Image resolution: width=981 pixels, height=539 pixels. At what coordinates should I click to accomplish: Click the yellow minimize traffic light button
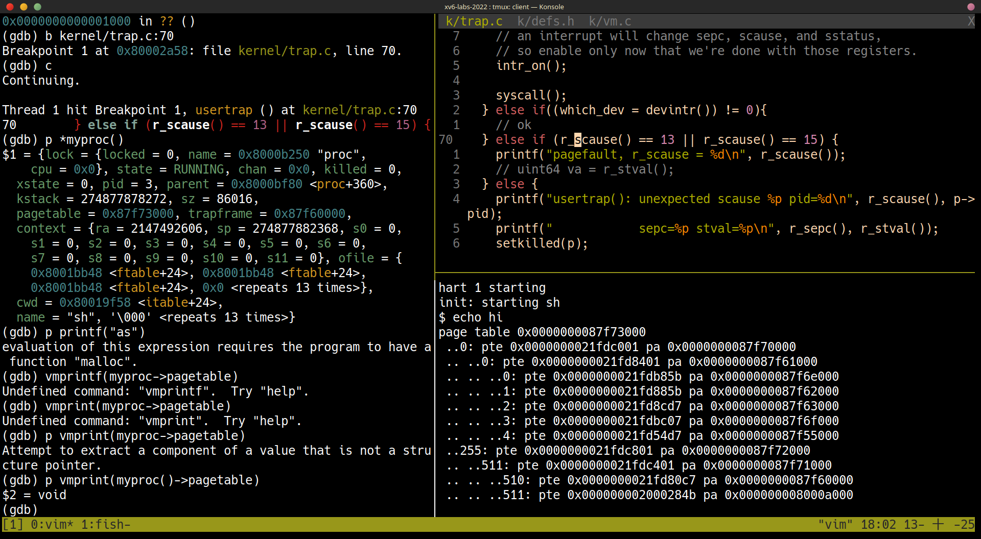23,7
